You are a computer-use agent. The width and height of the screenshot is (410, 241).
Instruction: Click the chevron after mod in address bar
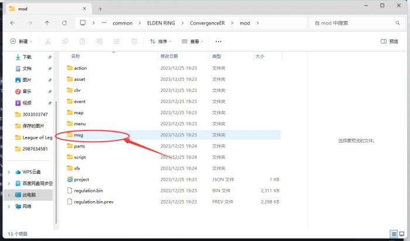coord(258,23)
